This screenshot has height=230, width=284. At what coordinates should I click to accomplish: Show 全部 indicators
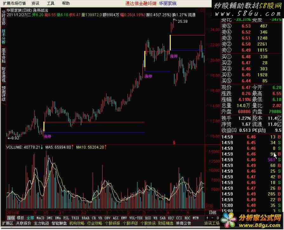pos(30,218)
